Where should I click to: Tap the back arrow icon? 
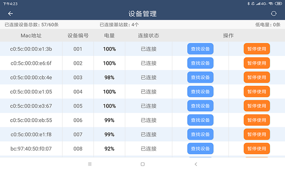point(11,14)
